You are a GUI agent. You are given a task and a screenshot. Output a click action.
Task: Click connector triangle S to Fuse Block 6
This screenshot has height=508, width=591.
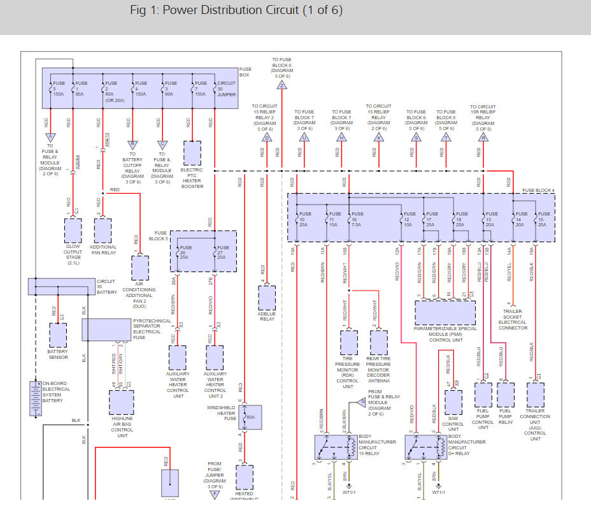tap(416, 137)
